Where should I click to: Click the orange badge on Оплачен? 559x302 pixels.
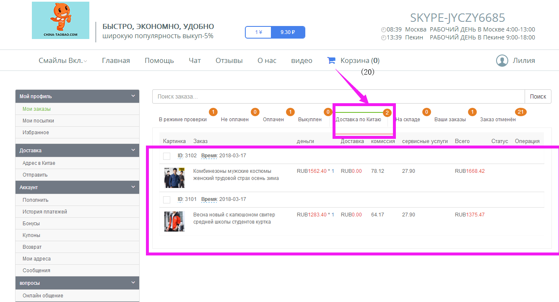290,112
